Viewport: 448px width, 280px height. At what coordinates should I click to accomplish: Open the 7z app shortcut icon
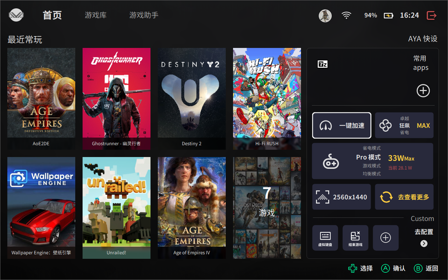pyautogui.click(x=322, y=64)
